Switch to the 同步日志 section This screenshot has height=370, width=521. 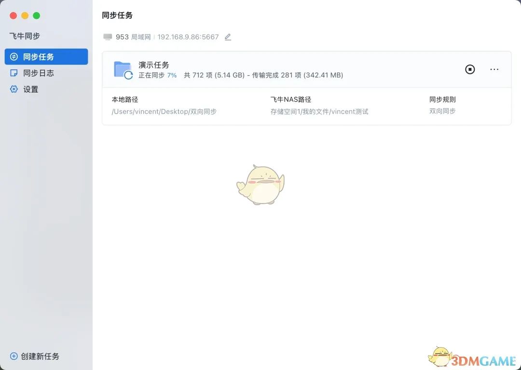coord(33,73)
